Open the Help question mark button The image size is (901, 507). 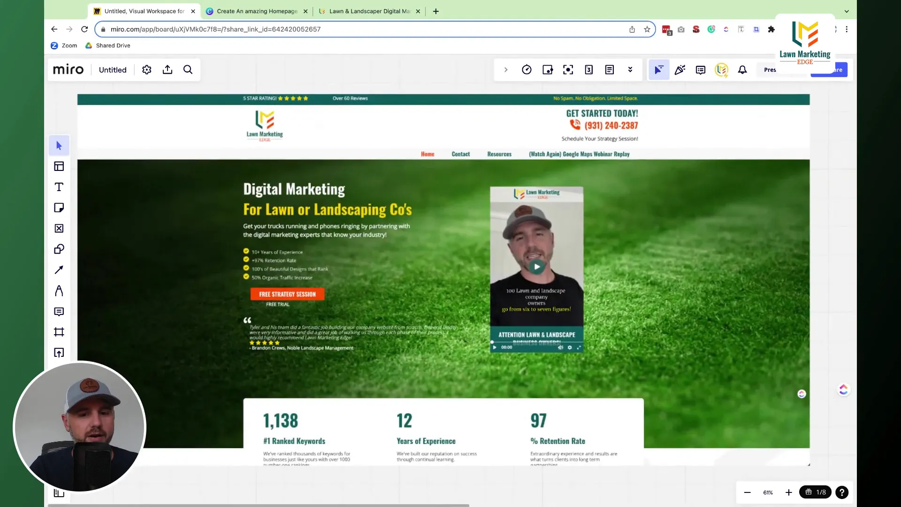point(842,492)
